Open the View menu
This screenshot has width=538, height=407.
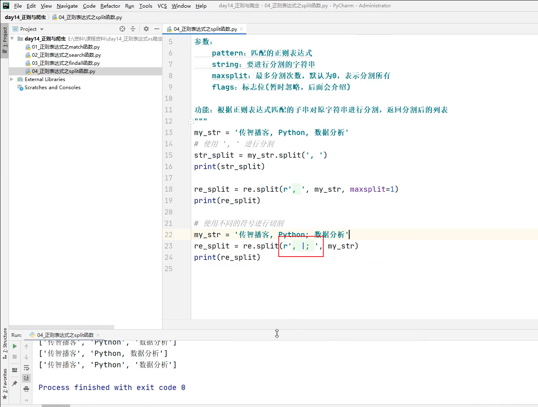coord(46,6)
